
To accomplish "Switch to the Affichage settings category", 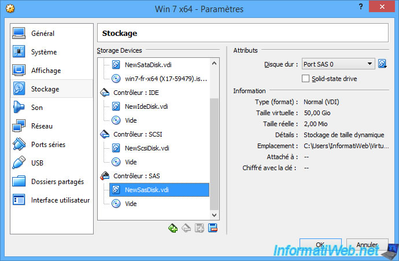I will (x=46, y=70).
